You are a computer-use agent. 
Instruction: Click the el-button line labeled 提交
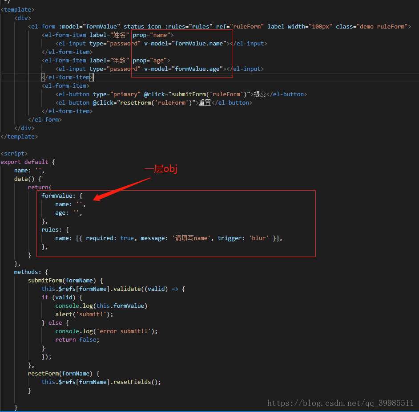click(x=181, y=94)
